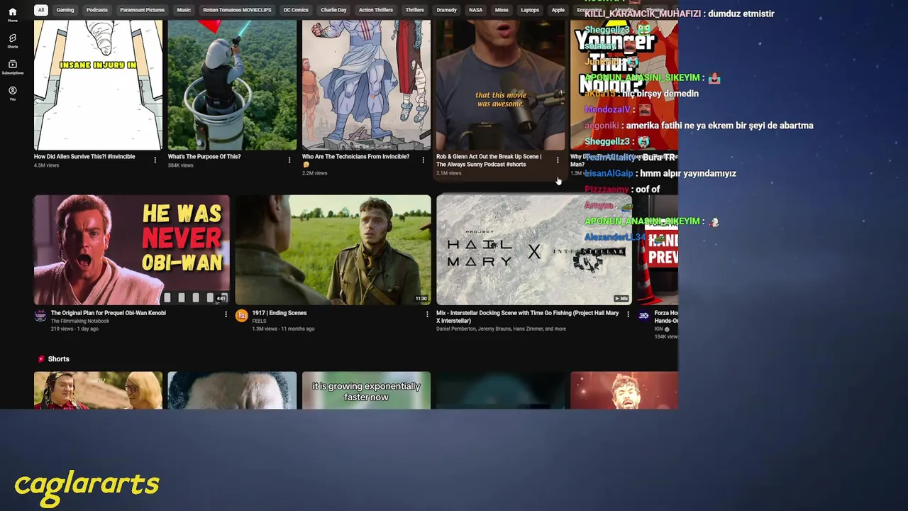The height and width of the screenshot is (511, 908).
Task: Select the Action Thrillers filter chip
Action: (x=376, y=10)
